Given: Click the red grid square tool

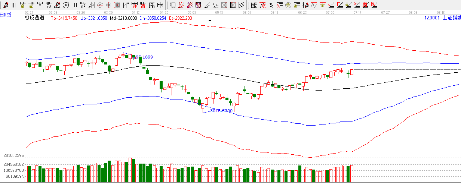Looking at the screenshot, I should 224,5.
